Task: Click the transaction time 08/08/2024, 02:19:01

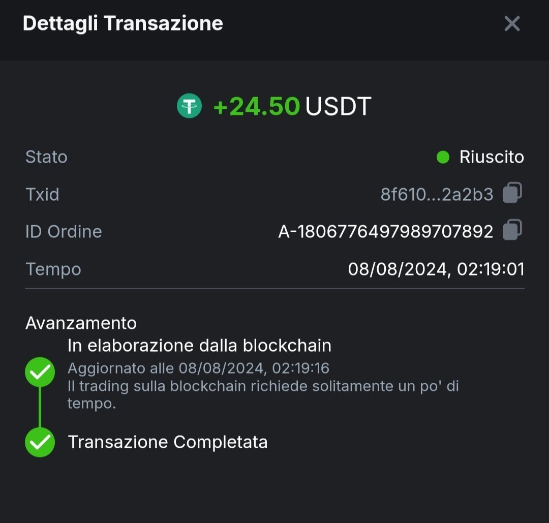Action: (436, 269)
